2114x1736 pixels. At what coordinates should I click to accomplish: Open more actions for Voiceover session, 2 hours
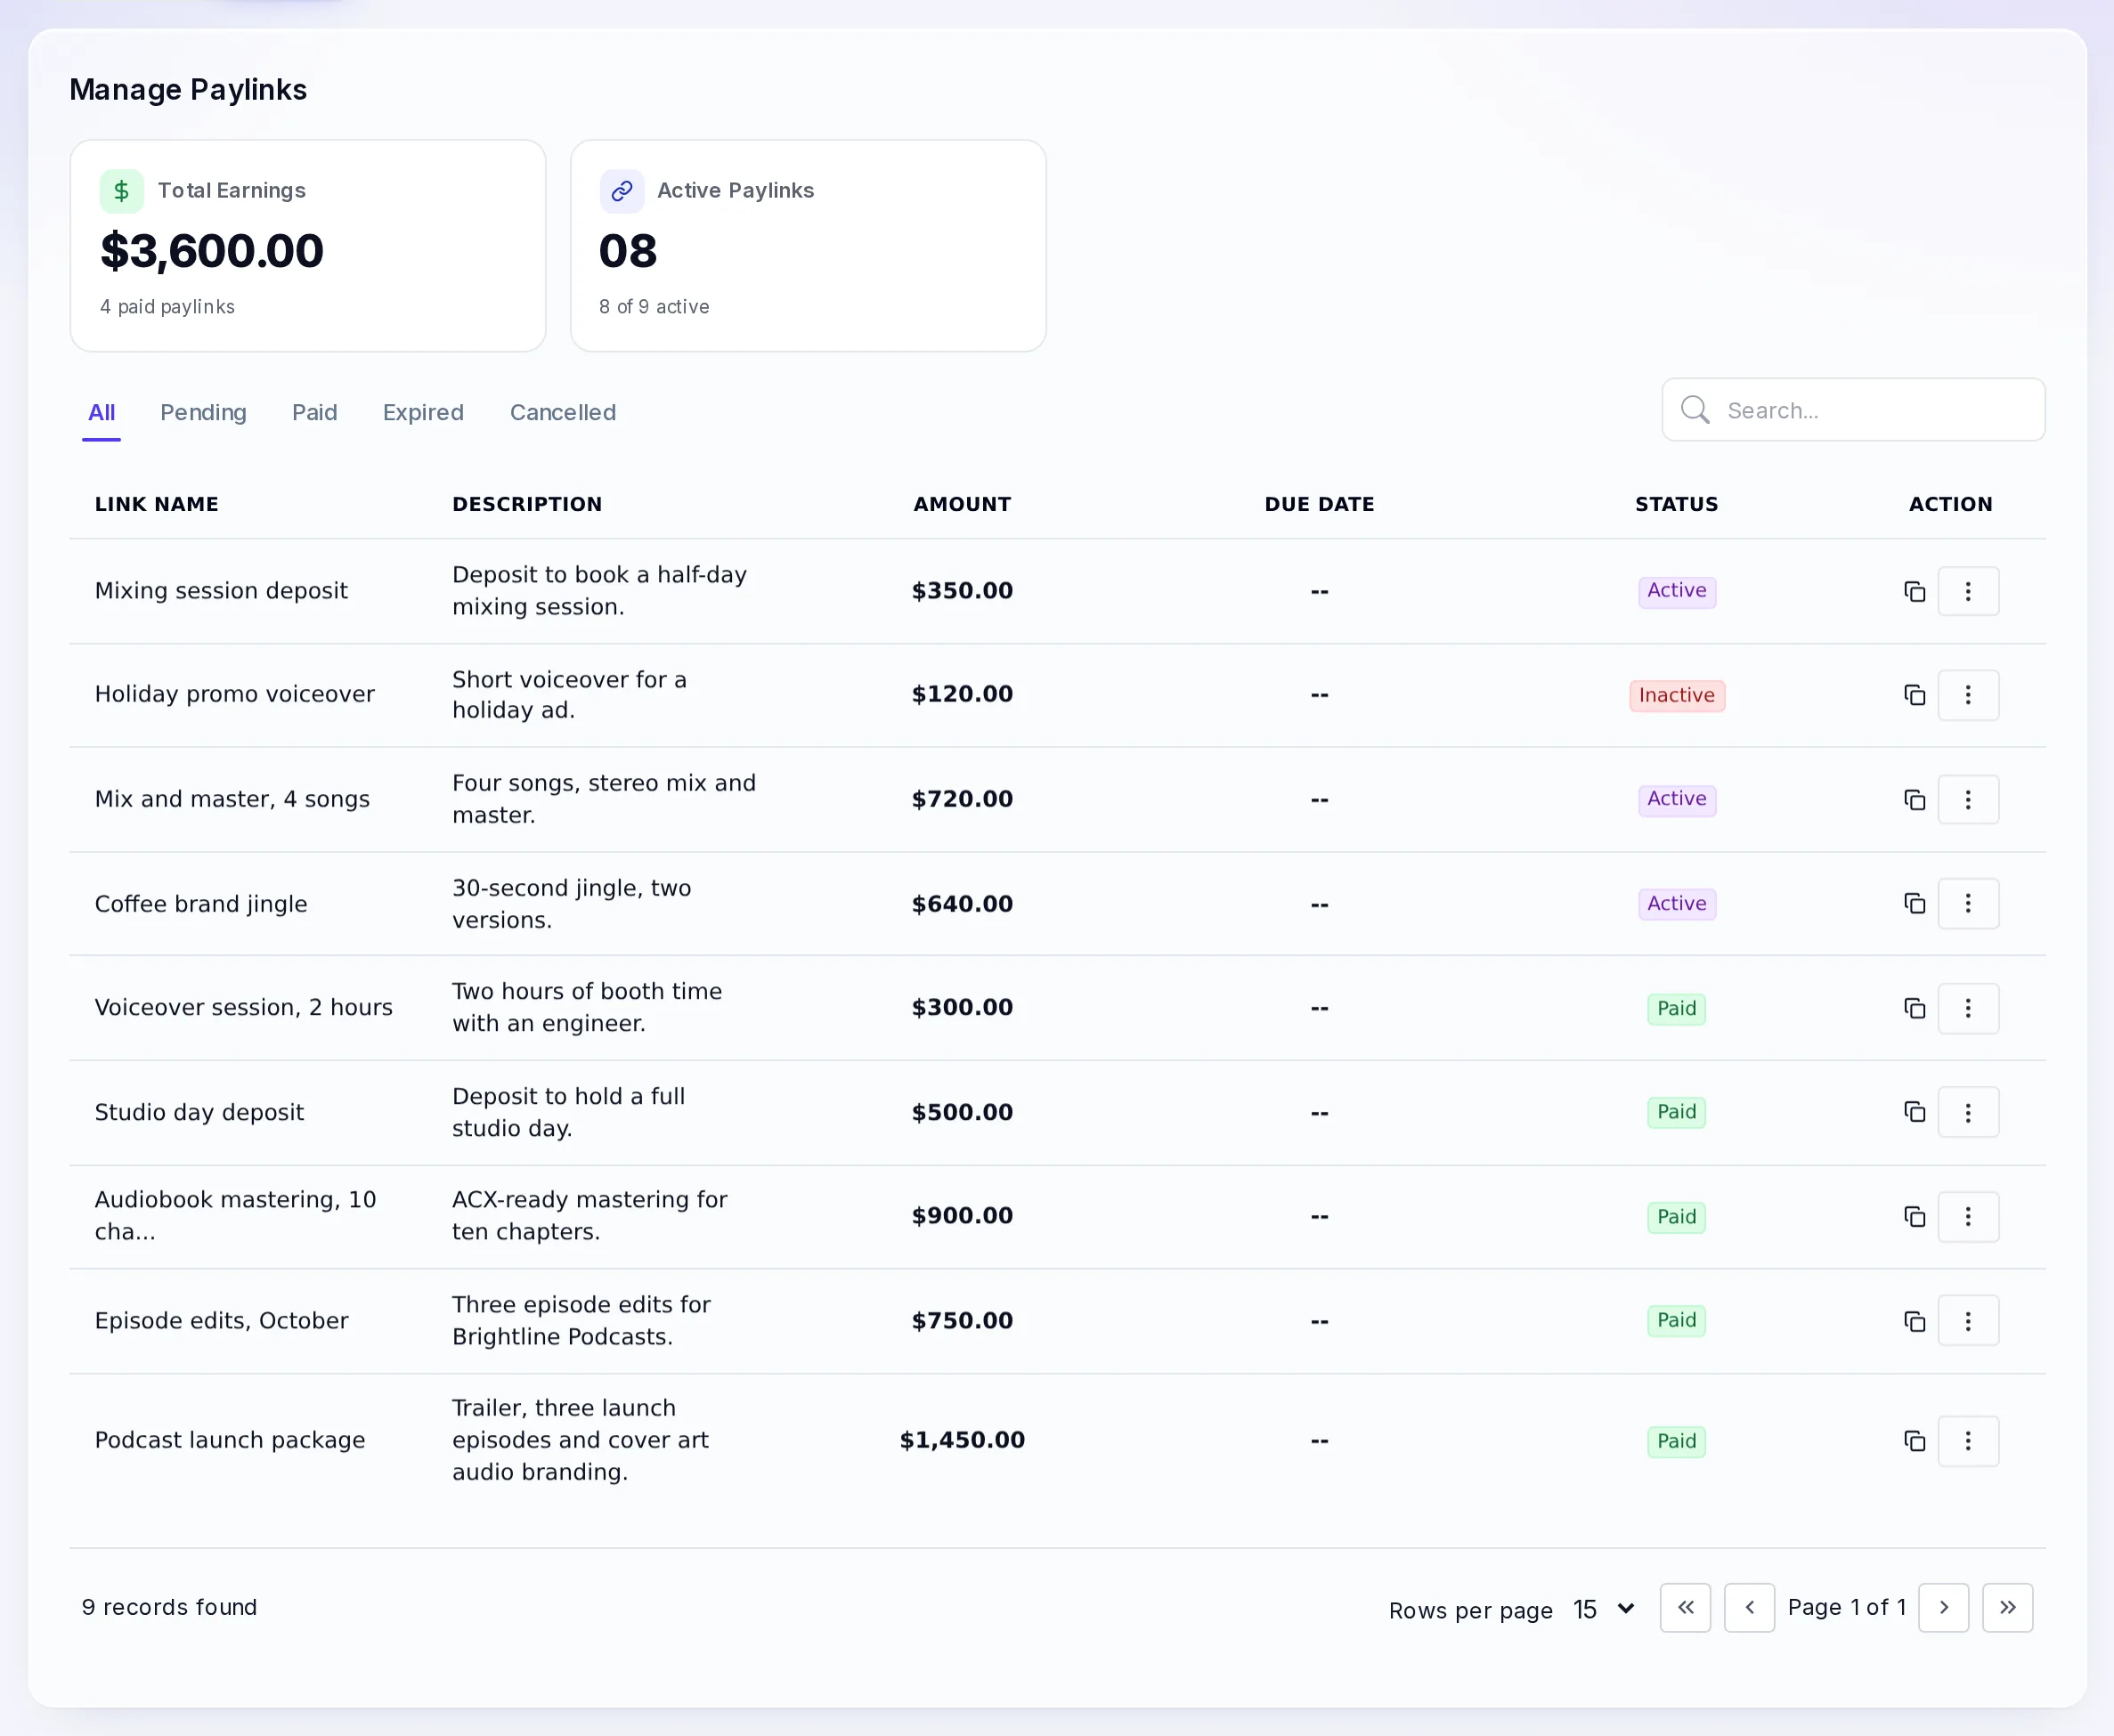tap(1968, 1008)
